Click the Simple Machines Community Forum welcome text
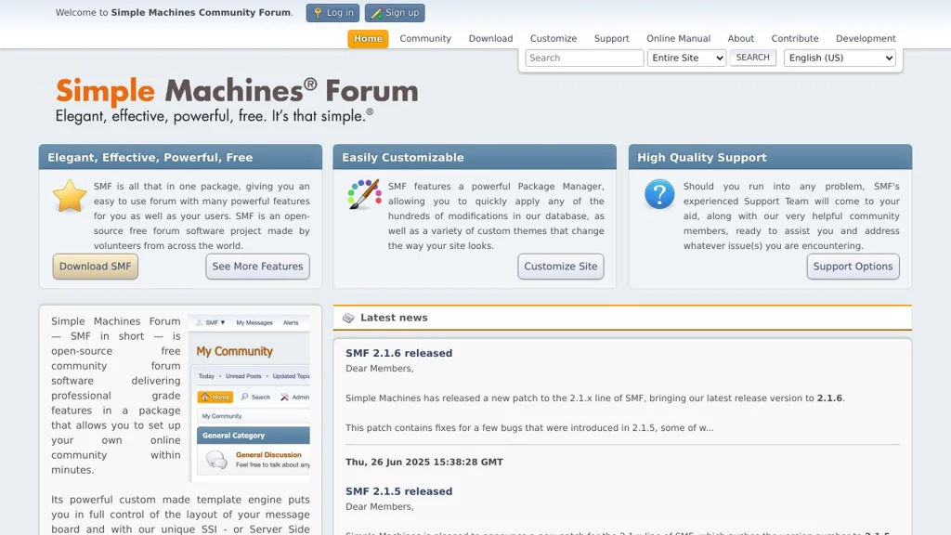 (201, 13)
